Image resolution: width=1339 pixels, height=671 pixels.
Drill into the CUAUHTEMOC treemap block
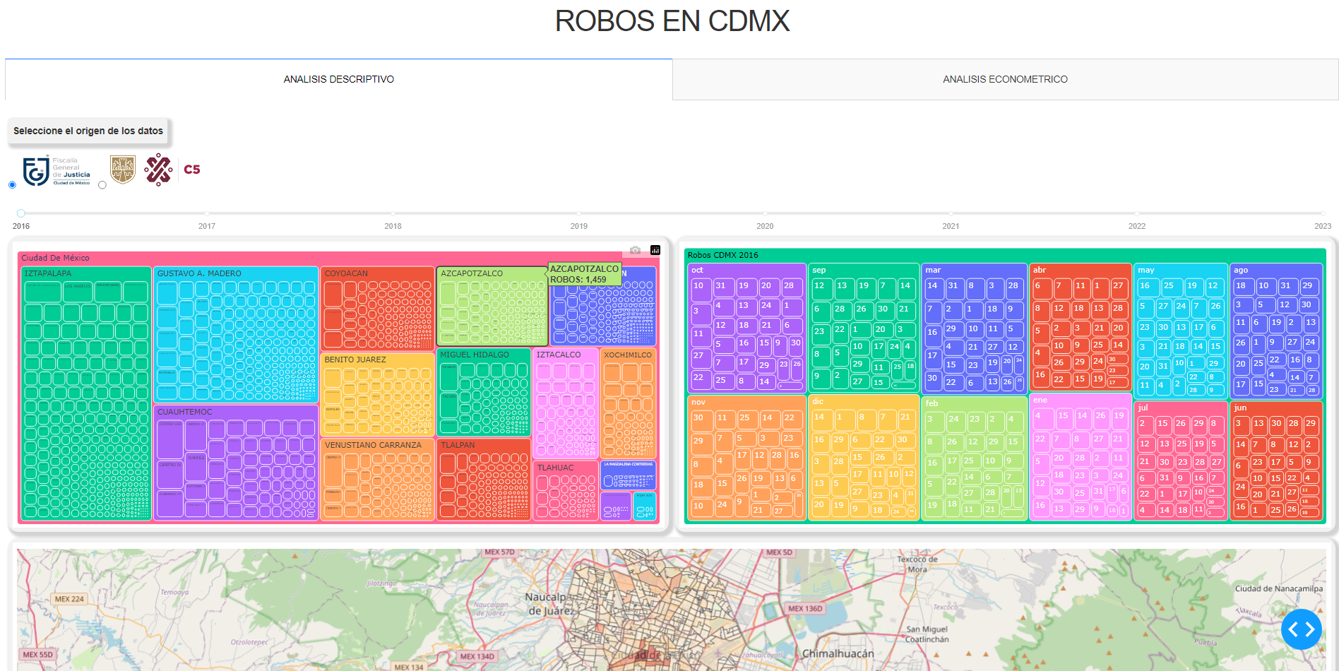[x=184, y=412]
